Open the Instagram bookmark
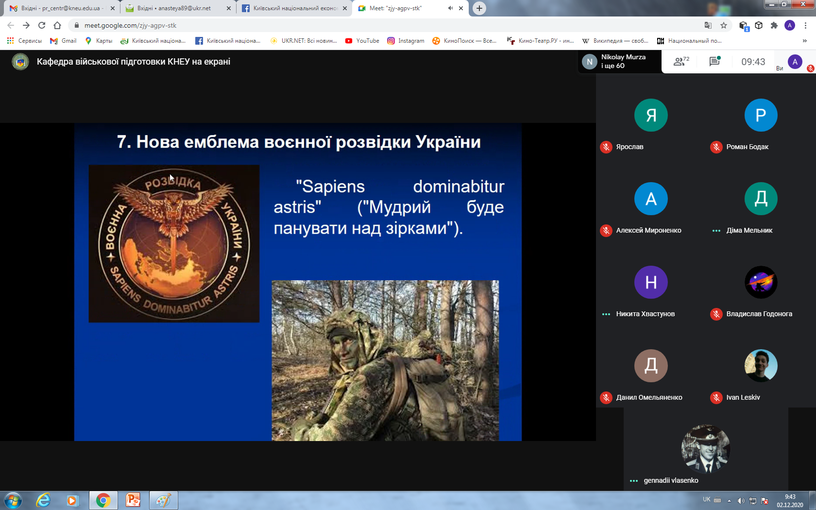This screenshot has width=816, height=510. 406,41
